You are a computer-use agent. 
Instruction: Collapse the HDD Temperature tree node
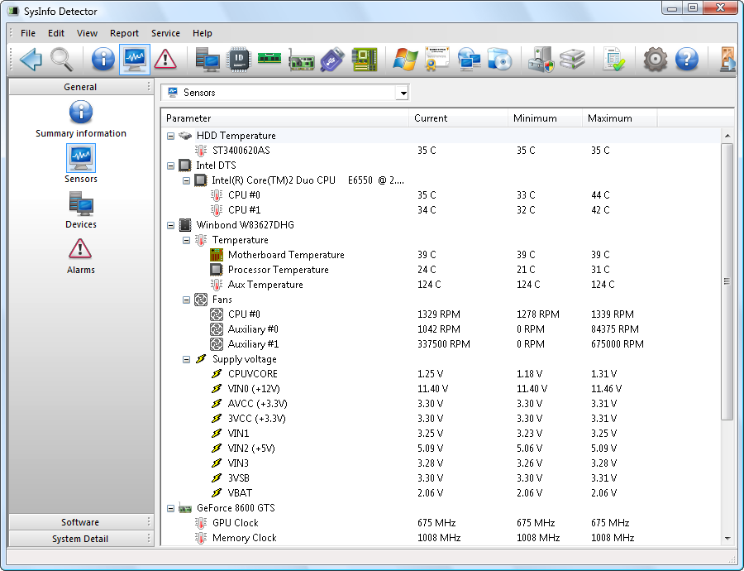170,136
